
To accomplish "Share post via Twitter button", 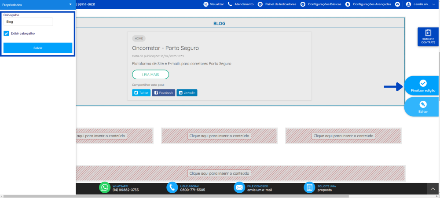I will click(141, 92).
